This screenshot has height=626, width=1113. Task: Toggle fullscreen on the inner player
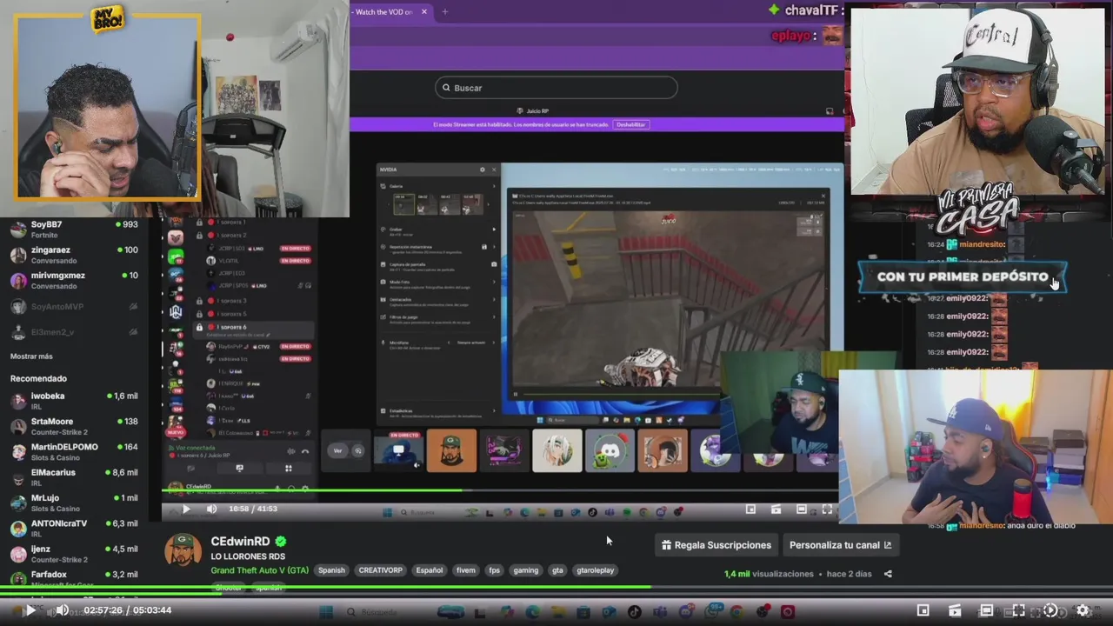(x=827, y=509)
